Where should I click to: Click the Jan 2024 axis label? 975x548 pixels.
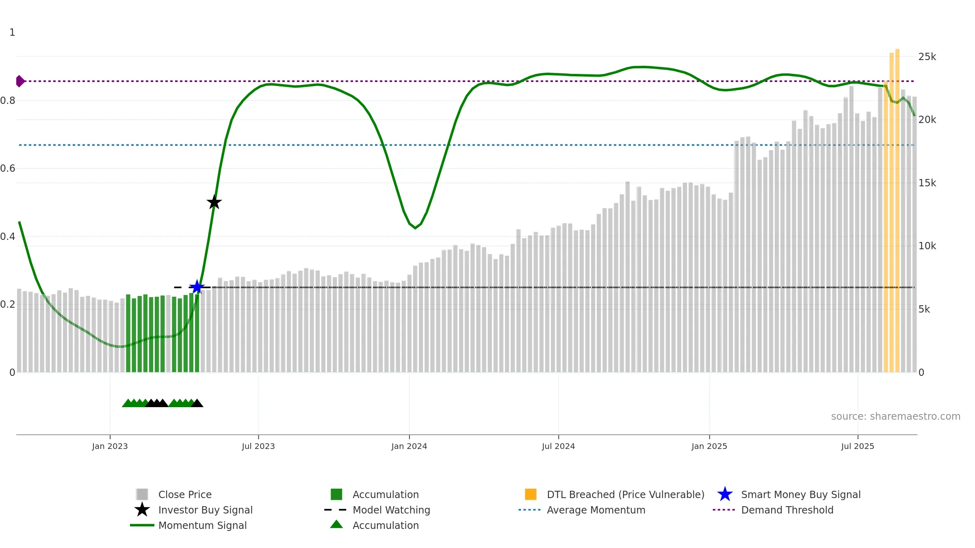coord(409,447)
